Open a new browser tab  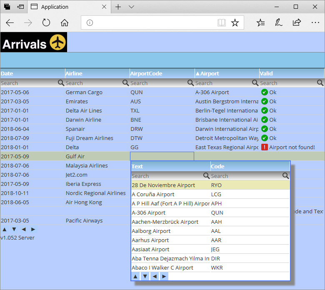pyautogui.click(x=118, y=7)
